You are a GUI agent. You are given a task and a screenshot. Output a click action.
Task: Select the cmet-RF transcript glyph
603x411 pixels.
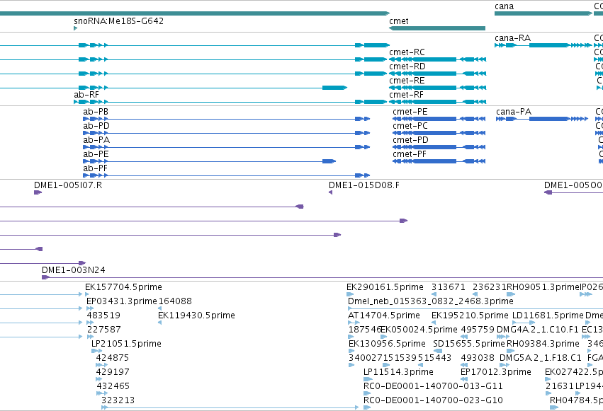pyautogui.click(x=438, y=102)
